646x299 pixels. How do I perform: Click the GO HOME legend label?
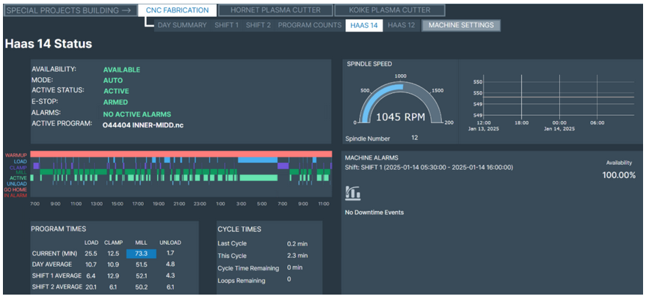[x=15, y=190]
